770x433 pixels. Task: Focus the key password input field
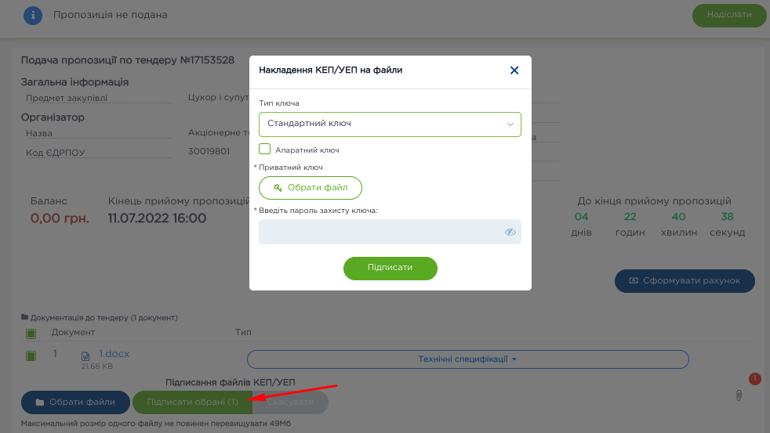point(380,232)
